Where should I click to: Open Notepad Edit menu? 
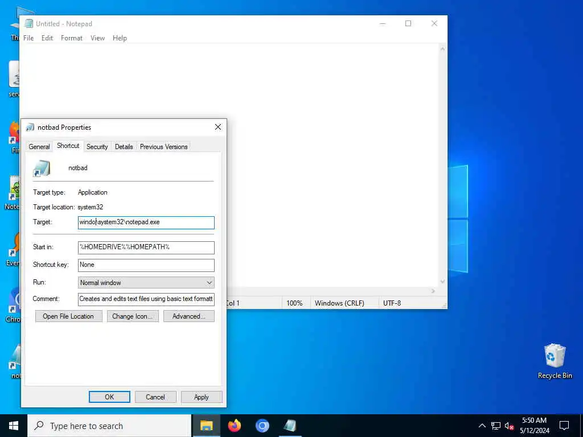47,38
